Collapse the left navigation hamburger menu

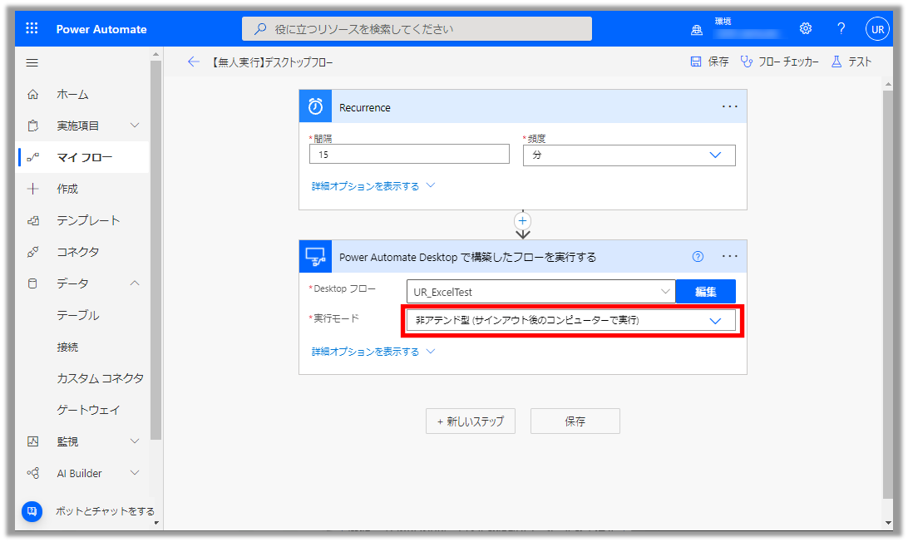coord(32,62)
